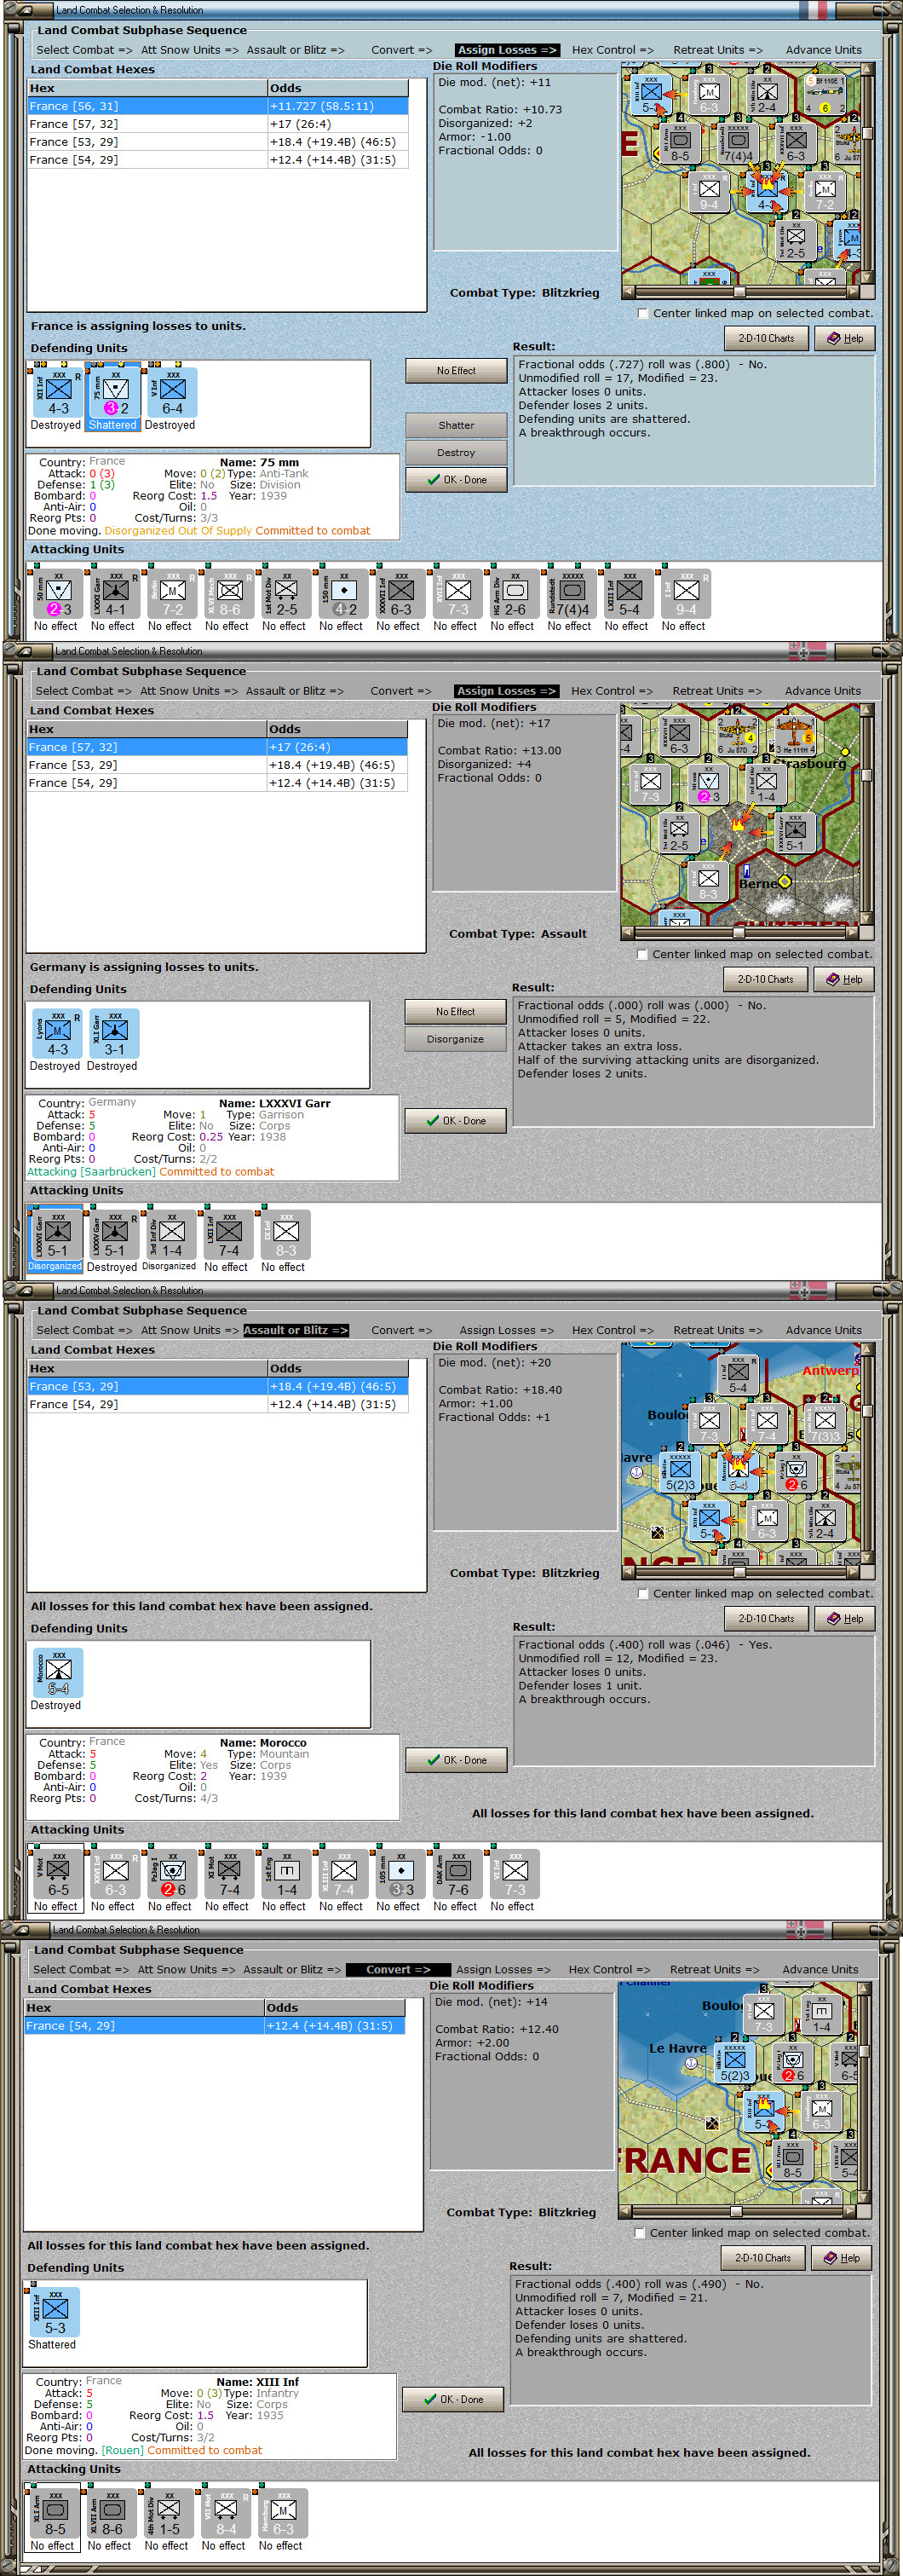This screenshot has height=2576, width=903.
Task: Click disorganized LXXXVI Garr 5-1 attacker
Action: point(58,1236)
